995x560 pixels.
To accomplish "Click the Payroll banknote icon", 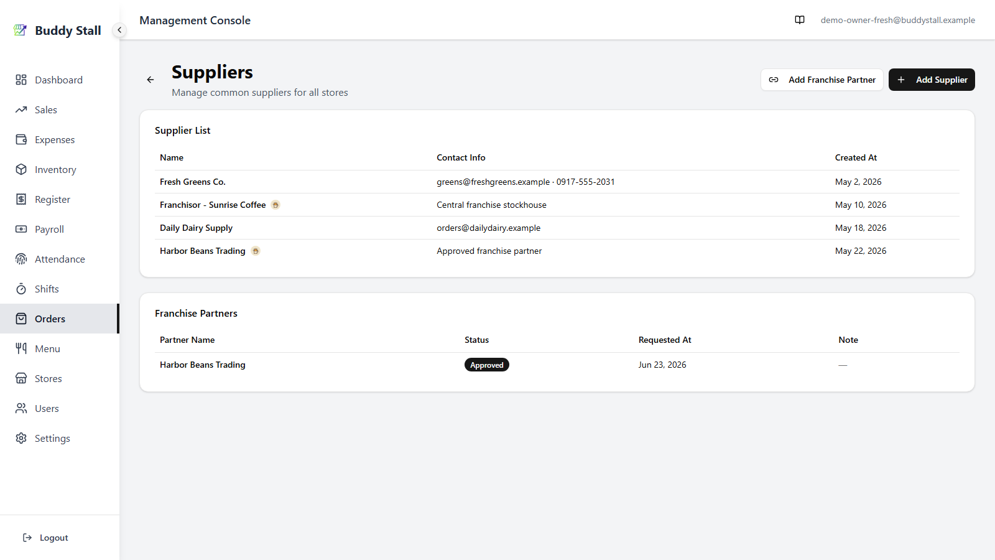I will pos(21,229).
